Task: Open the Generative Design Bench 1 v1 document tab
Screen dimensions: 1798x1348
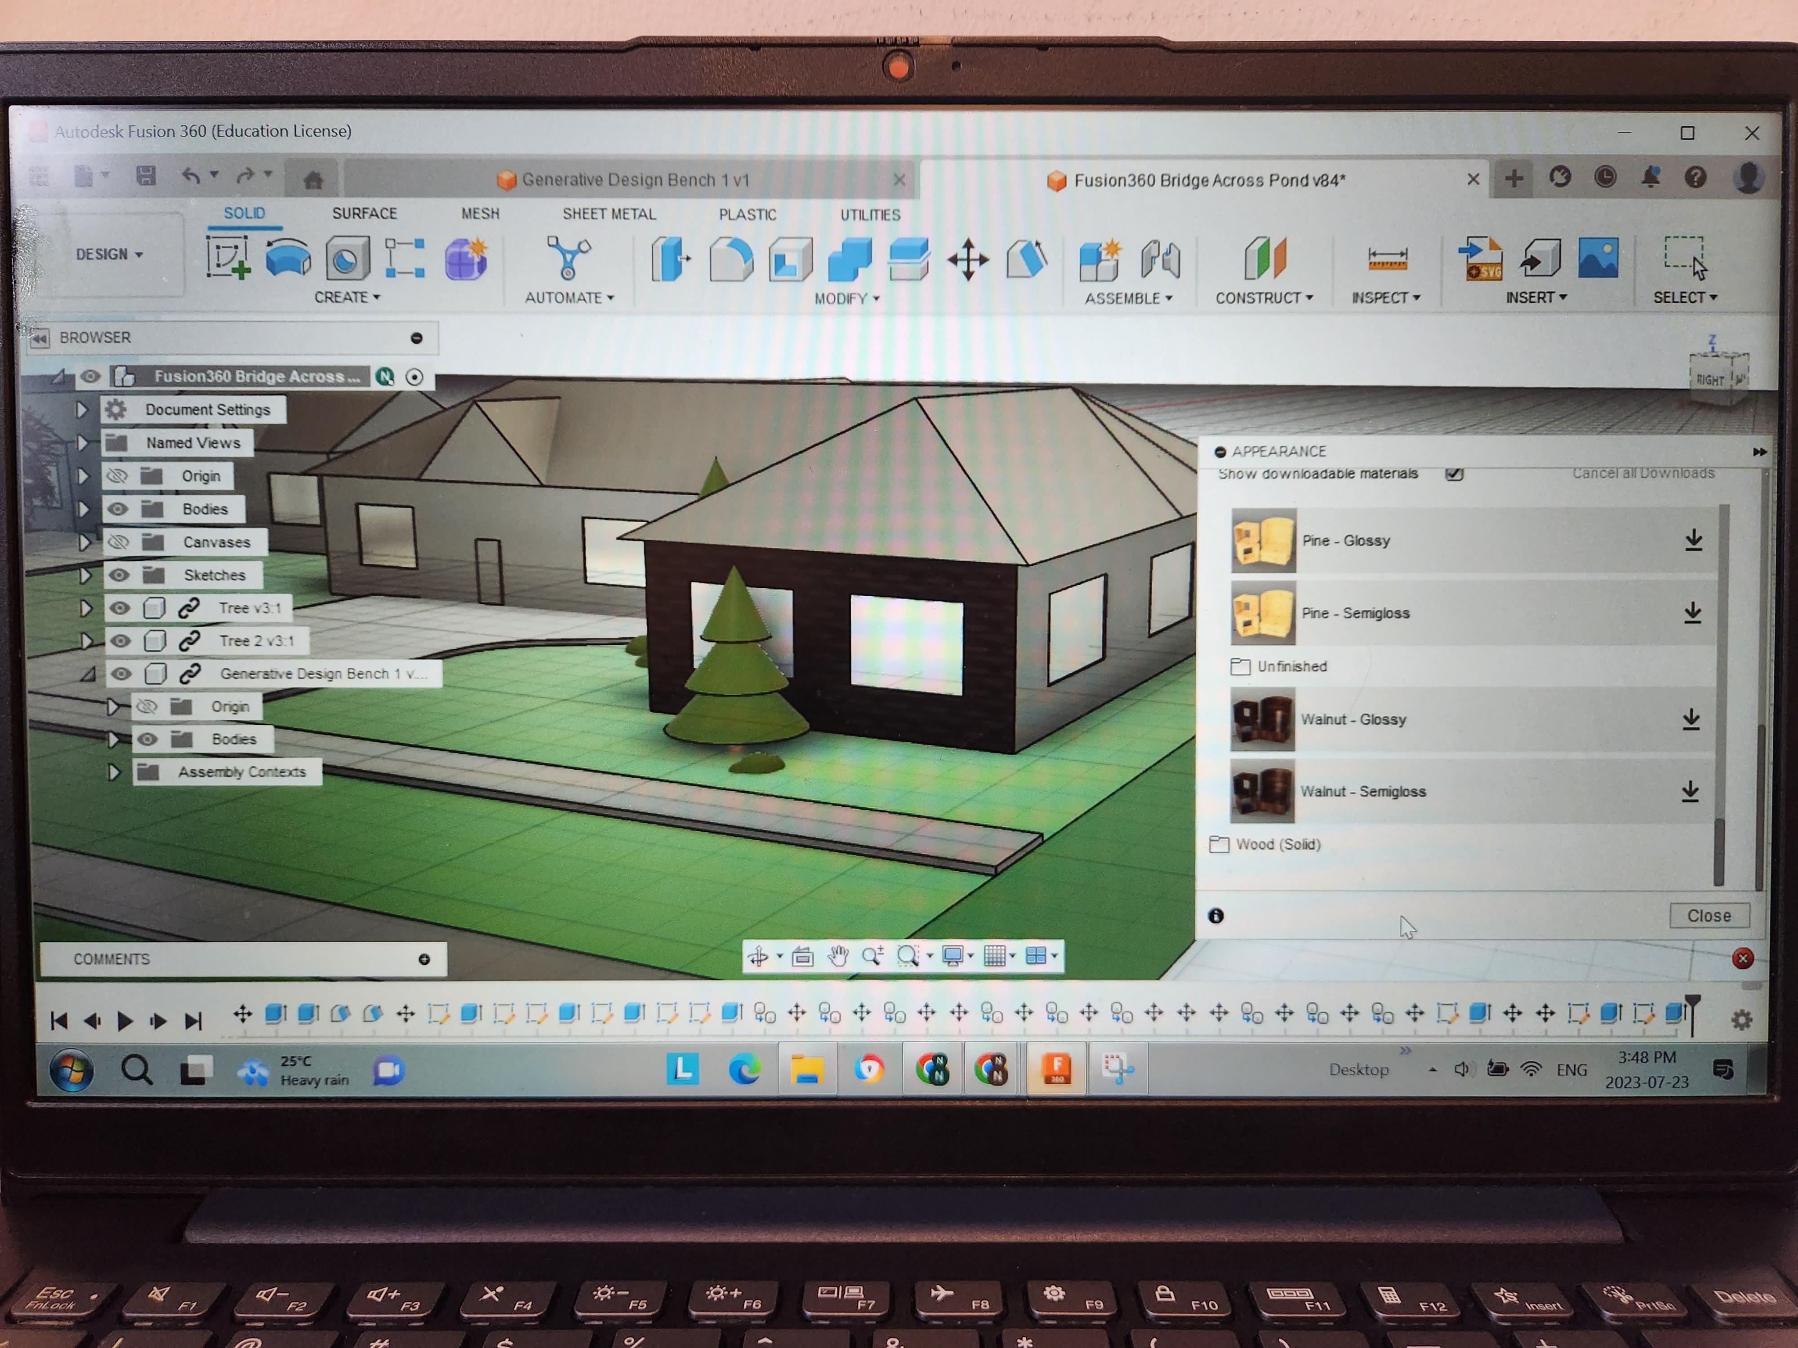Action: pyautogui.click(x=634, y=180)
